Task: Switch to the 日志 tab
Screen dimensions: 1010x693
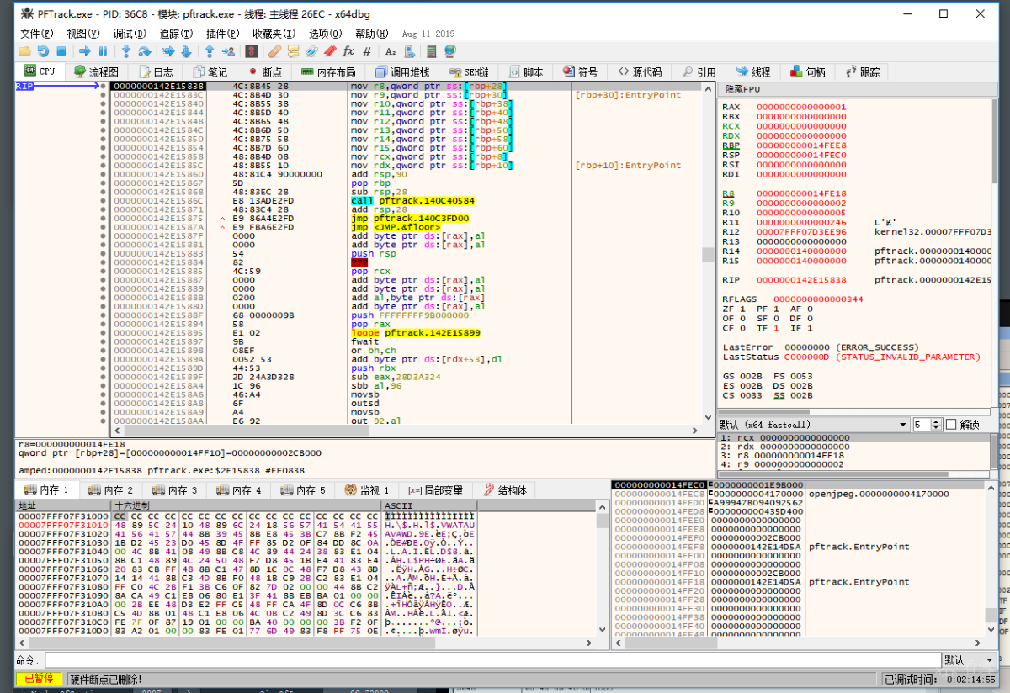Action: pos(156,71)
